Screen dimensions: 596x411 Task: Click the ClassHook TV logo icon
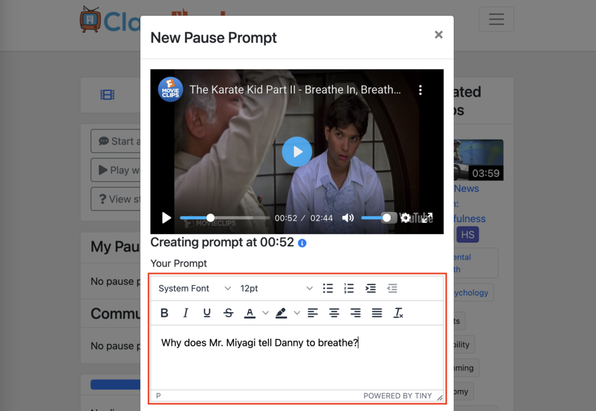click(90, 19)
